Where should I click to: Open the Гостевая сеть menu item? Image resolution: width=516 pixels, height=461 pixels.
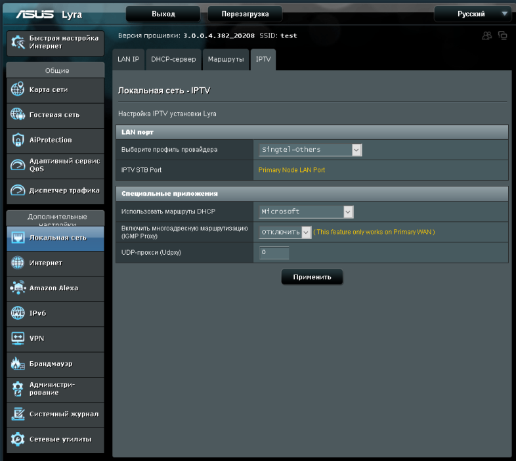coord(55,115)
